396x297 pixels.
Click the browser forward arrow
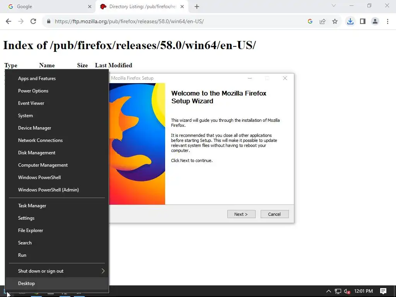tap(21, 22)
